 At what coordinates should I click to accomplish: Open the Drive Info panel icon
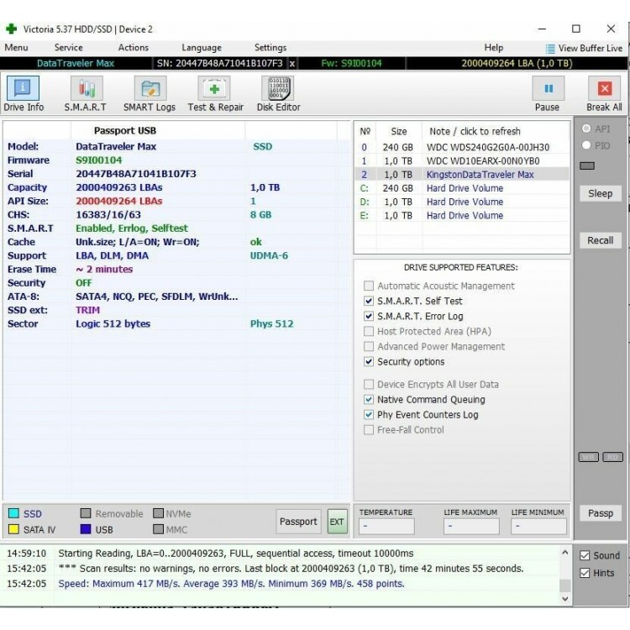pyautogui.click(x=23, y=88)
